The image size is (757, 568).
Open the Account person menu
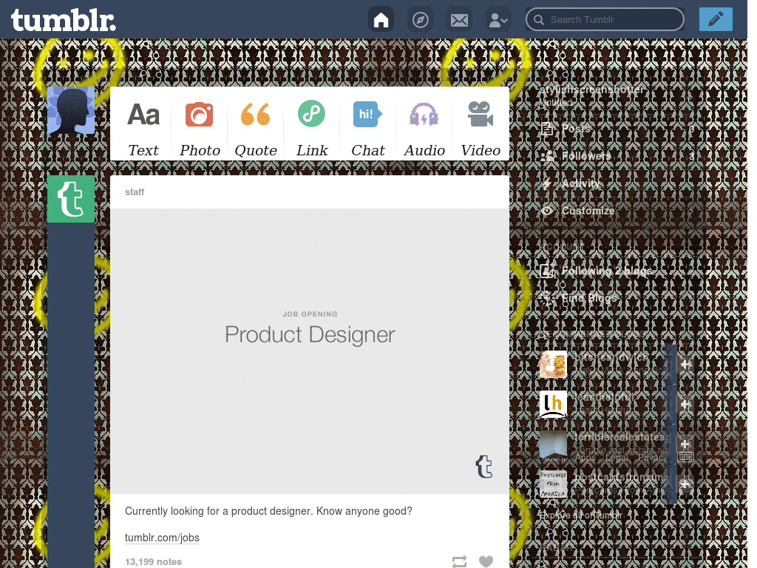pos(498,20)
